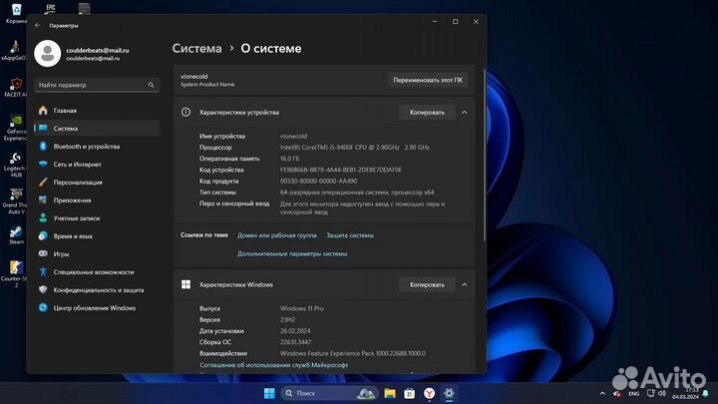Open Microsoft Store from the taskbar
Screen dimensions: 718x404
(x=410, y=393)
